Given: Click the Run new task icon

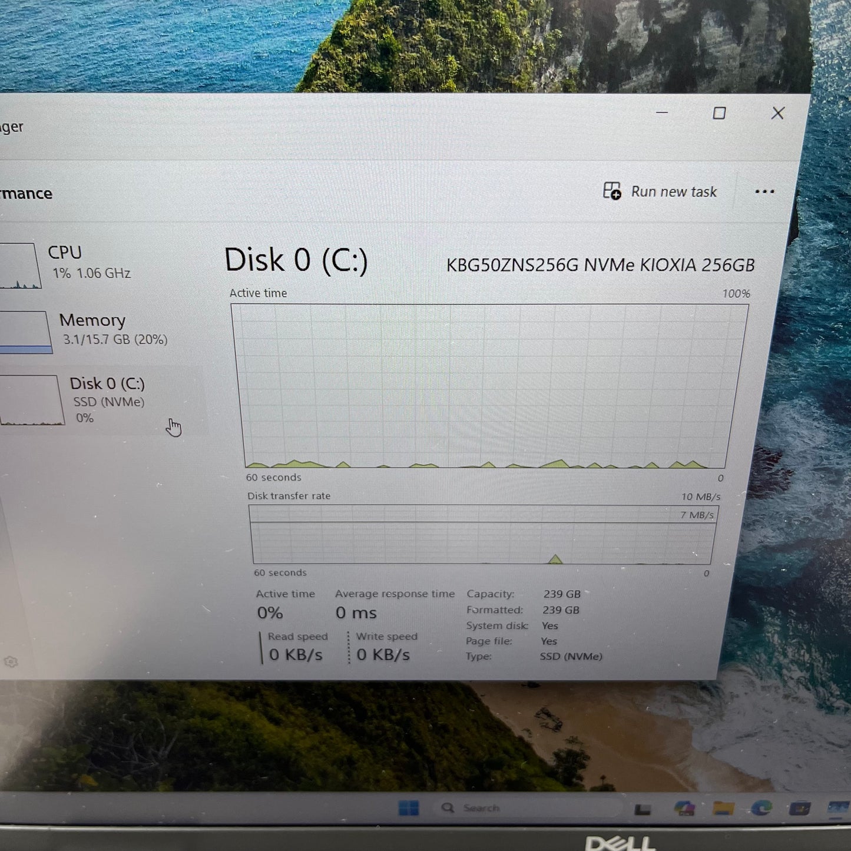Looking at the screenshot, I should click(611, 191).
